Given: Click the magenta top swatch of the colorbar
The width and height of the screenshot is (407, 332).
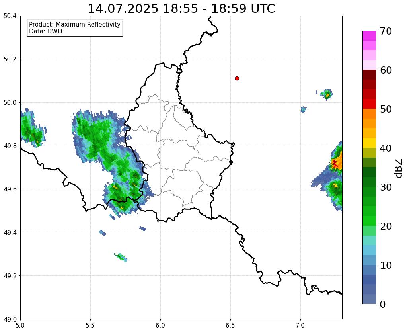Looking at the screenshot, I should pyautogui.click(x=369, y=36).
